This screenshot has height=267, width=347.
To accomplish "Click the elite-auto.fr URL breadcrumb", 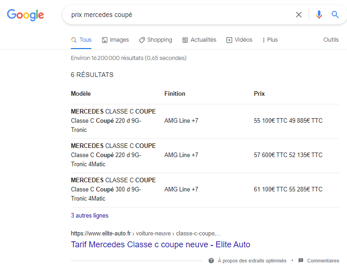I will coord(146,234).
